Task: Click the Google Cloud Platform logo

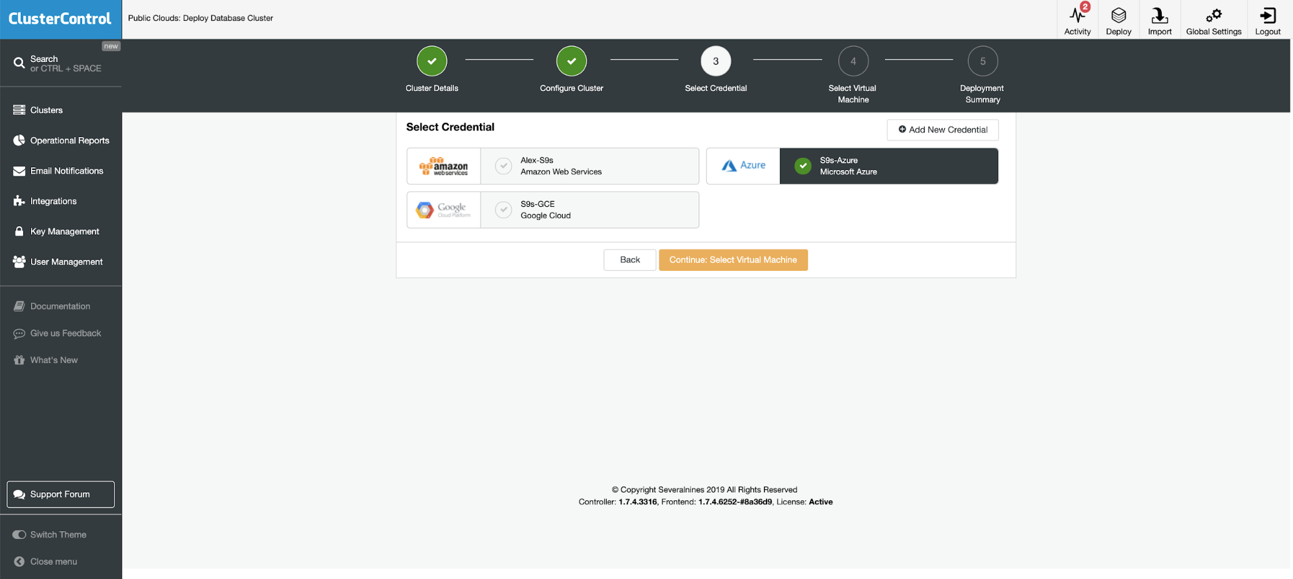Action: pos(444,210)
